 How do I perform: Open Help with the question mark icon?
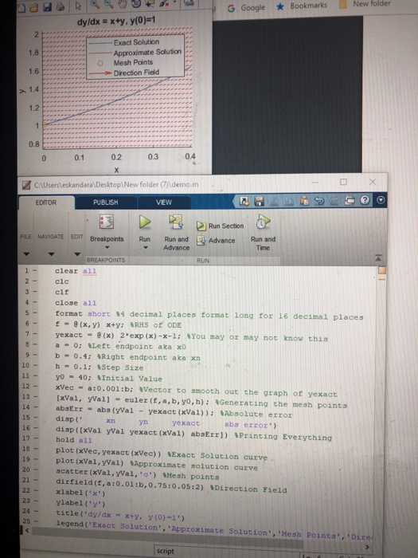click(x=365, y=200)
